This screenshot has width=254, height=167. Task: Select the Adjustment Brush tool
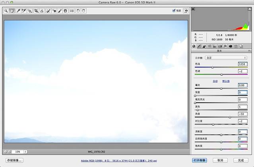60,11
